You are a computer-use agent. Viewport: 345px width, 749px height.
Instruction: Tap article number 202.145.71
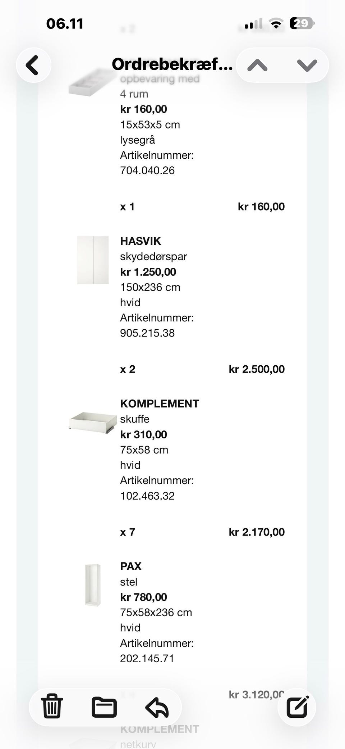pos(147,658)
